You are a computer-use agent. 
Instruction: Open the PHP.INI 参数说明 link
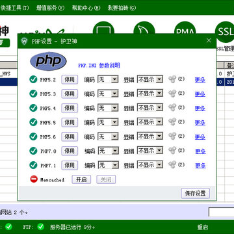[x=99, y=66]
